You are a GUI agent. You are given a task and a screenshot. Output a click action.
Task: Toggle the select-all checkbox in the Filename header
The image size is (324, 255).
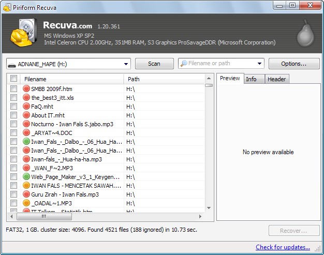tap(14, 79)
